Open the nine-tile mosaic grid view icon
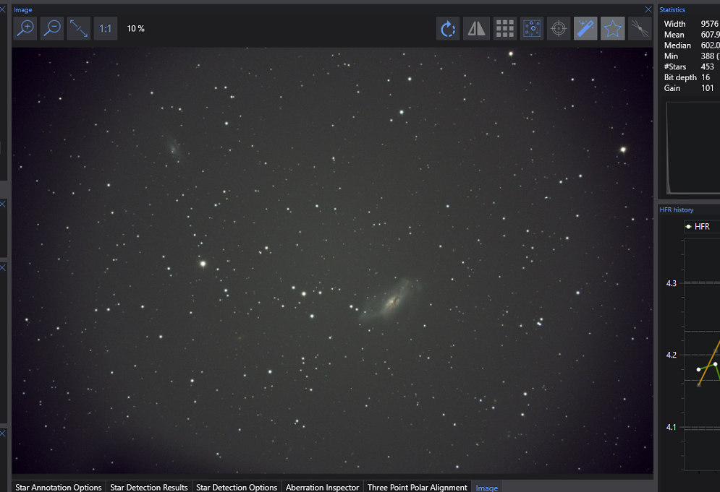Screen dimensions: 720x492 coord(504,28)
